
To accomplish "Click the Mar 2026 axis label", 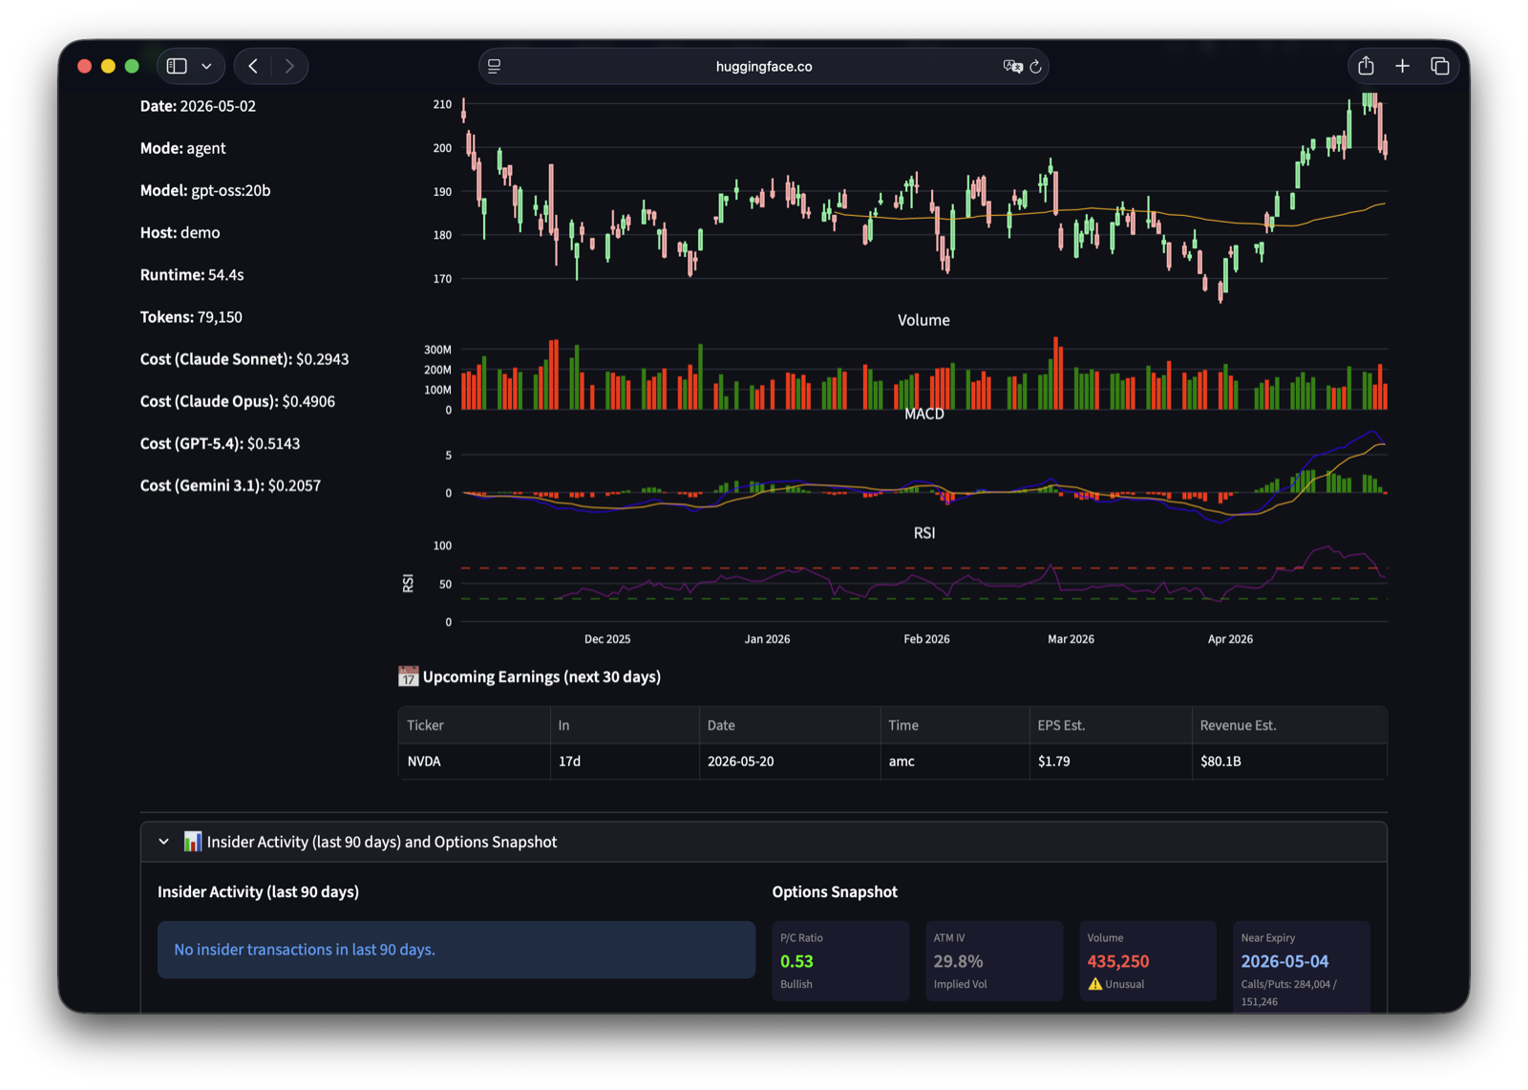I will [1071, 639].
